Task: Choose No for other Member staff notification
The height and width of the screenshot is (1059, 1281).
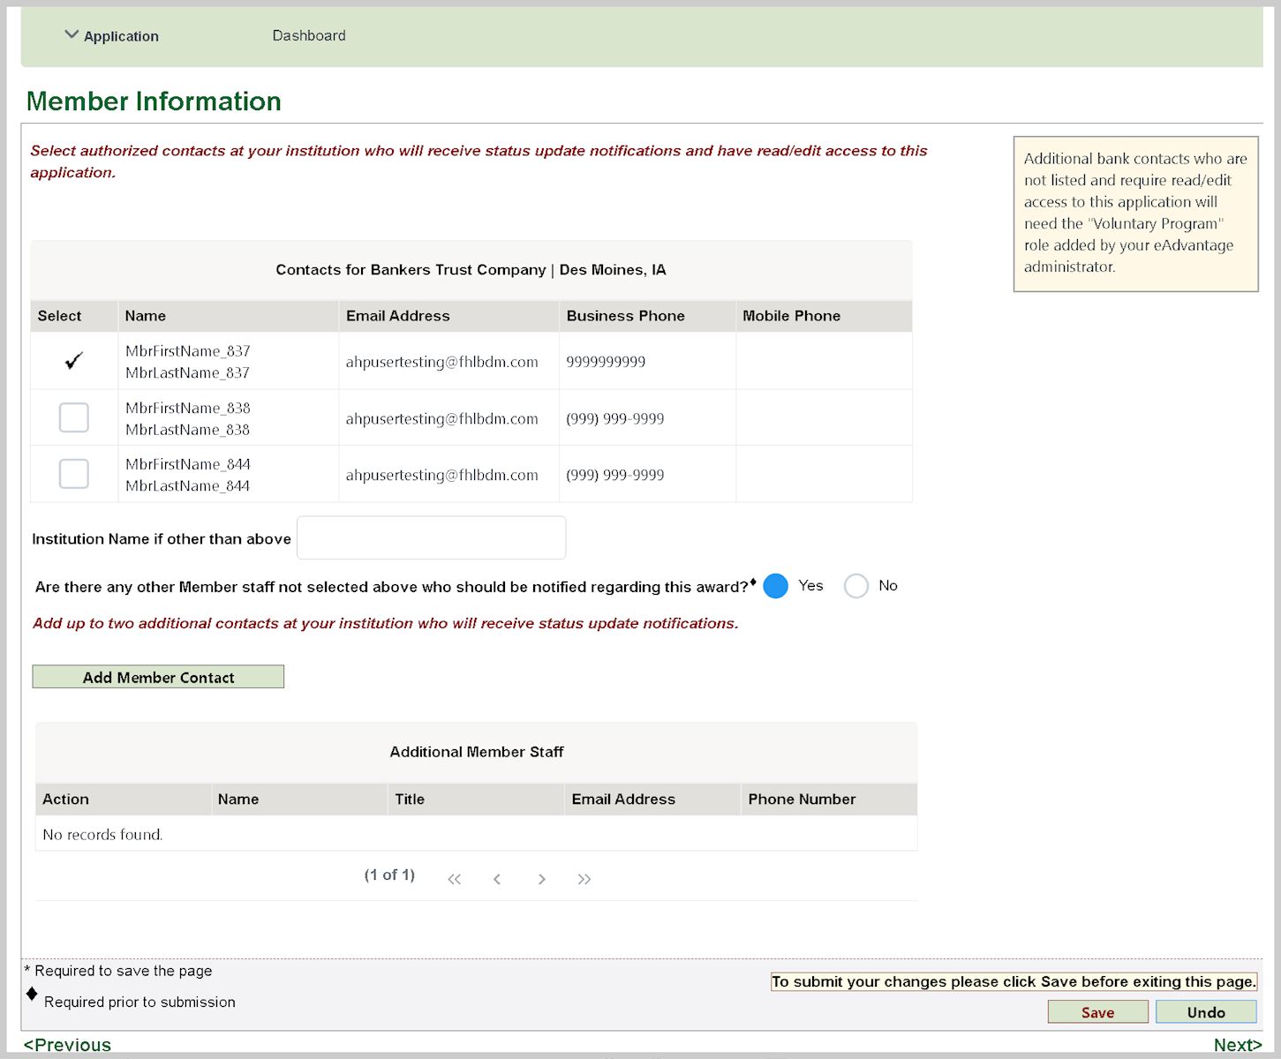Action: (855, 586)
